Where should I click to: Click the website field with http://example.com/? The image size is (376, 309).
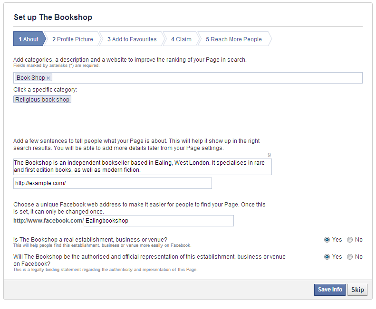[x=113, y=183]
